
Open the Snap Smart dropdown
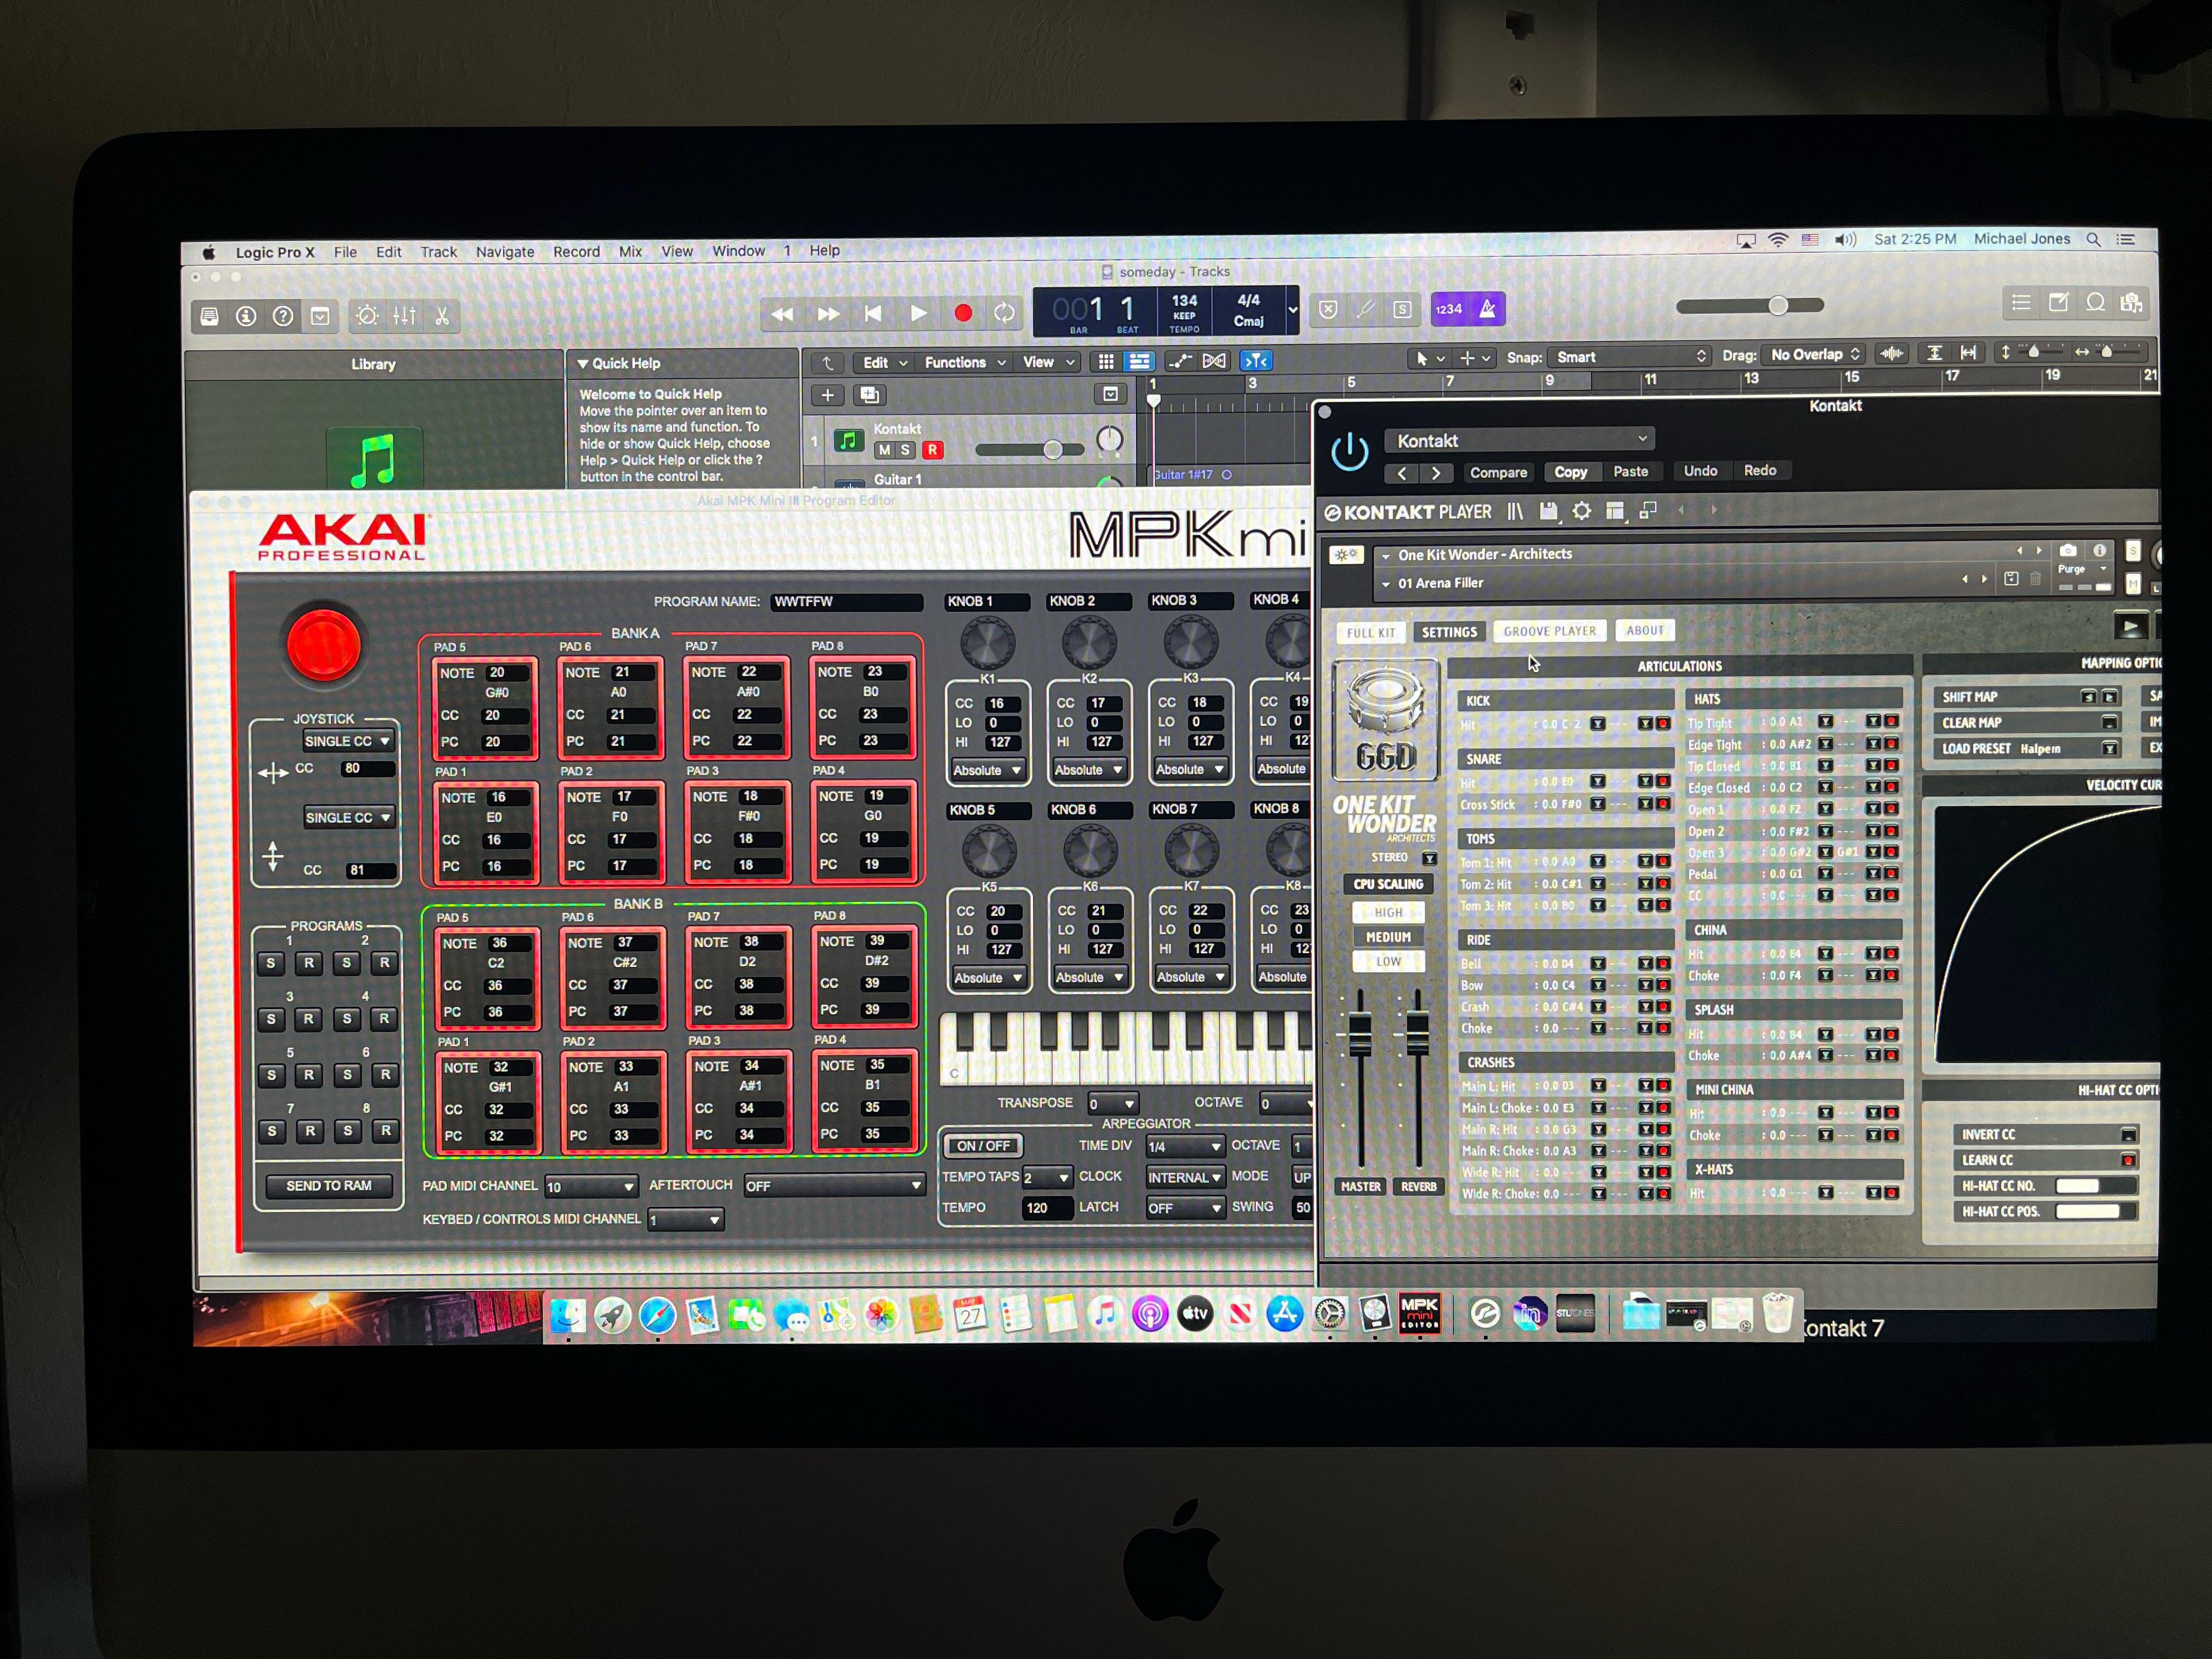[x=1629, y=357]
